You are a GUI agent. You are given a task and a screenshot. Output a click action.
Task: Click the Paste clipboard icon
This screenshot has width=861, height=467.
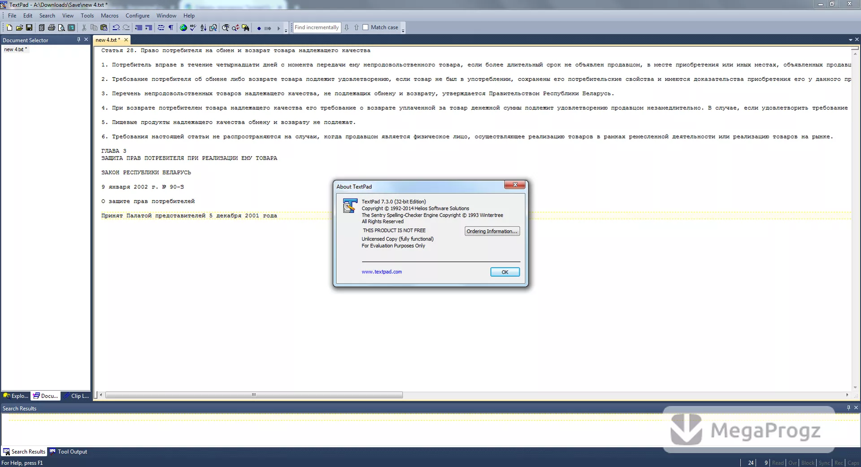104,28
